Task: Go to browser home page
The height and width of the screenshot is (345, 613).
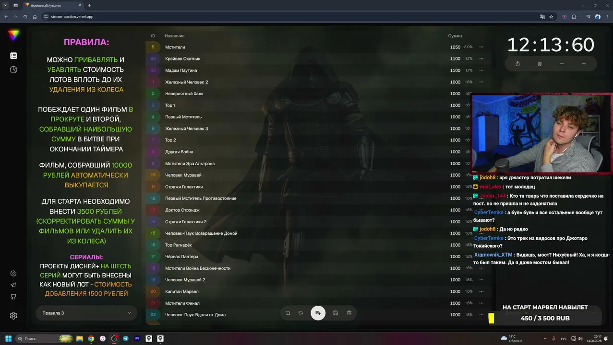Action: point(35,17)
